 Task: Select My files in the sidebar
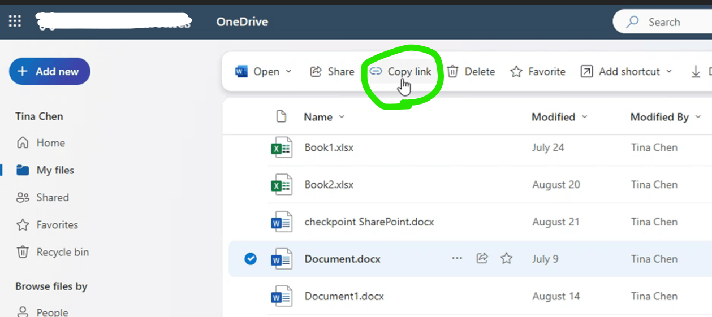(x=45, y=170)
